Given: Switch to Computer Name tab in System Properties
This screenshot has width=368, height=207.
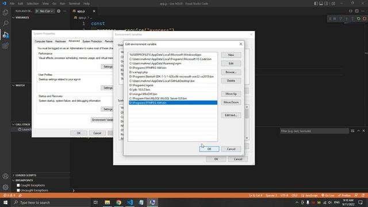Looking at the screenshot, I should point(44,41).
